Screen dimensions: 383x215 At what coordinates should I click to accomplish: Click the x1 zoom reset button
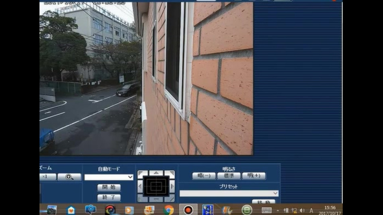(x=48, y=177)
